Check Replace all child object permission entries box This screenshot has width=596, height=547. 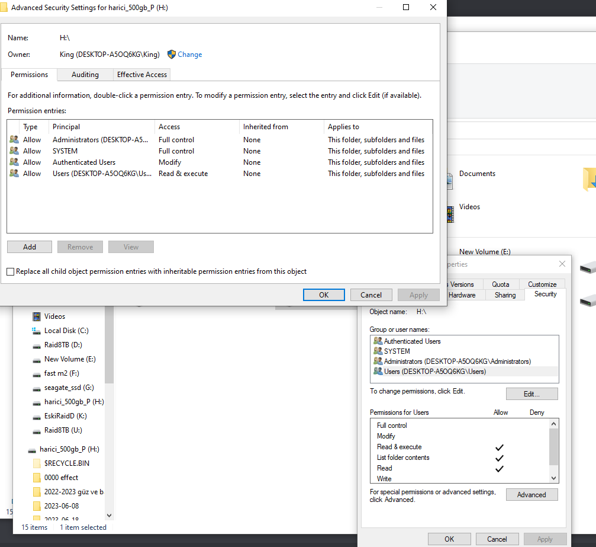tap(11, 271)
